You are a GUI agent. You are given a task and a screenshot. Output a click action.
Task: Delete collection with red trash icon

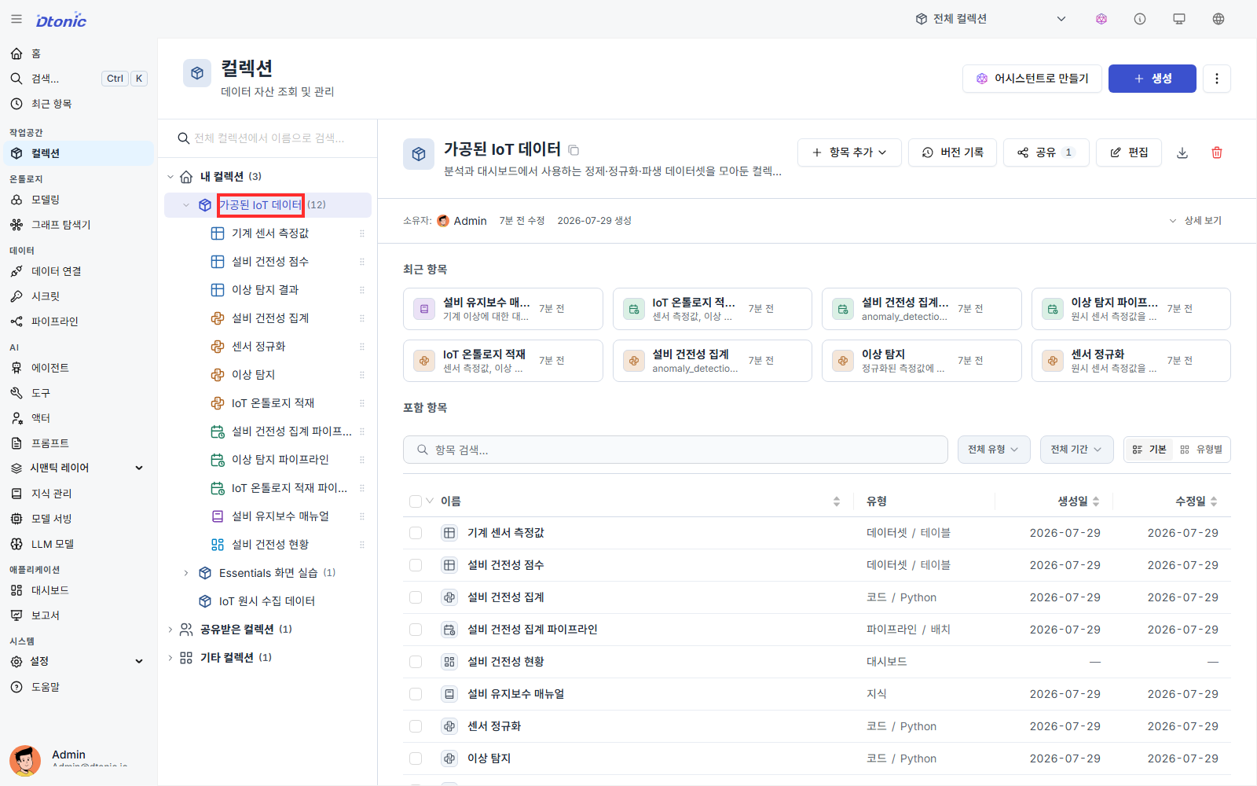1217,152
